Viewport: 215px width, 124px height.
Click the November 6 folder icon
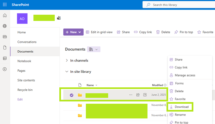coord(80,115)
